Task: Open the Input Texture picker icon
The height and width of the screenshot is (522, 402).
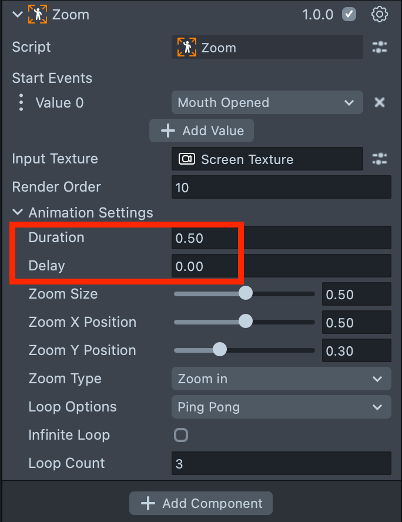Action: (380, 159)
